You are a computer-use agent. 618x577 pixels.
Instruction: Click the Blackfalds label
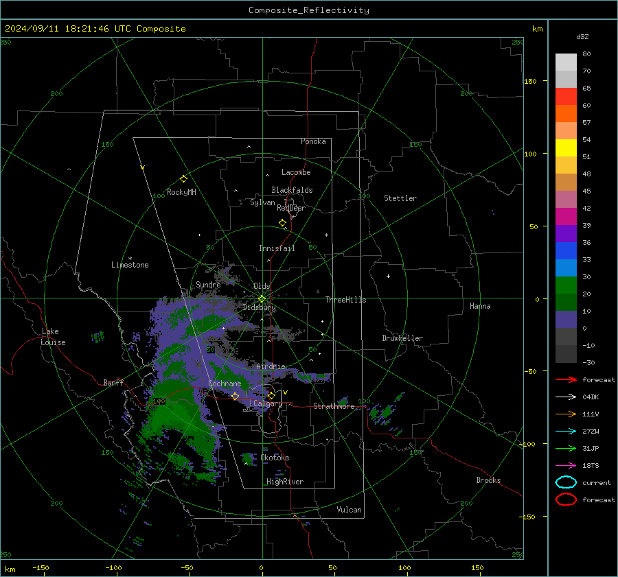point(292,190)
